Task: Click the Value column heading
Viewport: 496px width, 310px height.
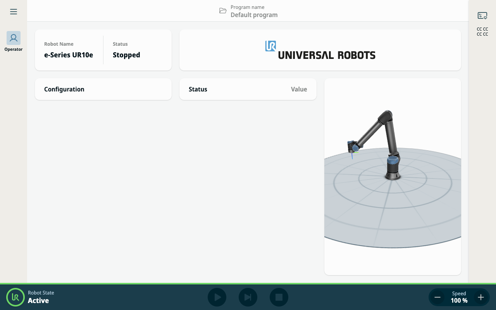Action: click(x=299, y=89)
